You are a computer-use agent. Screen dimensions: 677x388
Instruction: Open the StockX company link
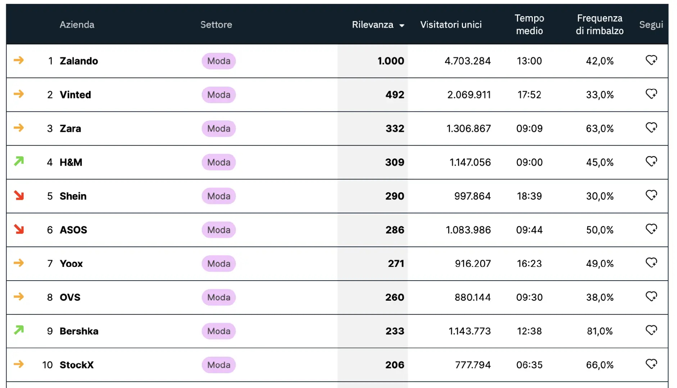(x=77, y=365)
